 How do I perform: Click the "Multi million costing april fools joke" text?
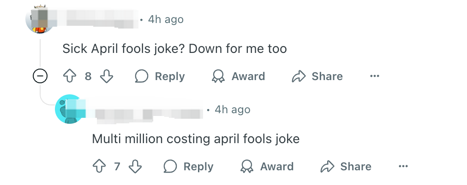pos(196,139)
